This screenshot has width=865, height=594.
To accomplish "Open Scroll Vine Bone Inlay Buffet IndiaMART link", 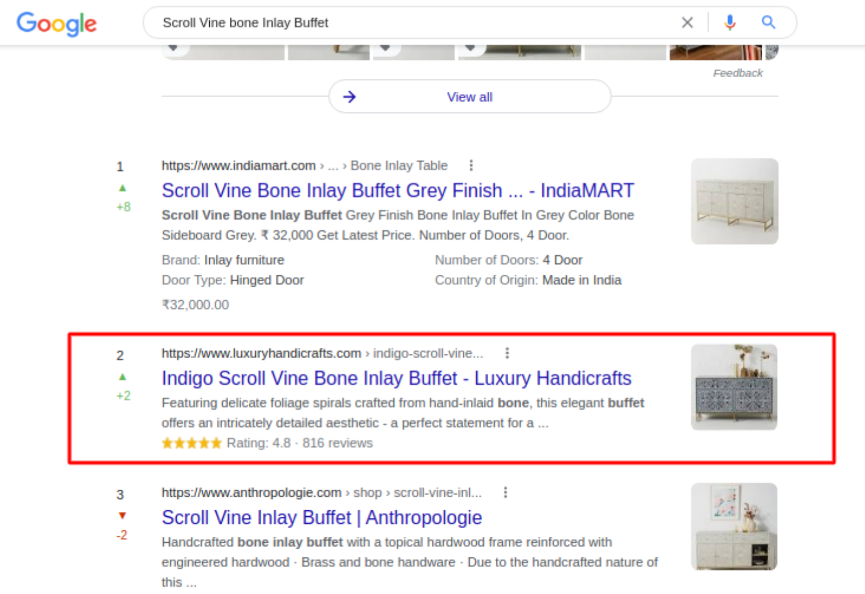I will (397, 191).
